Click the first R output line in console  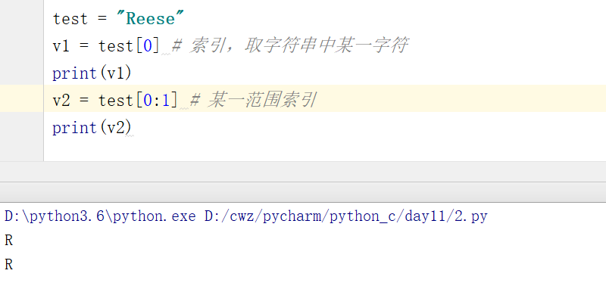click(x=9, y=241)
